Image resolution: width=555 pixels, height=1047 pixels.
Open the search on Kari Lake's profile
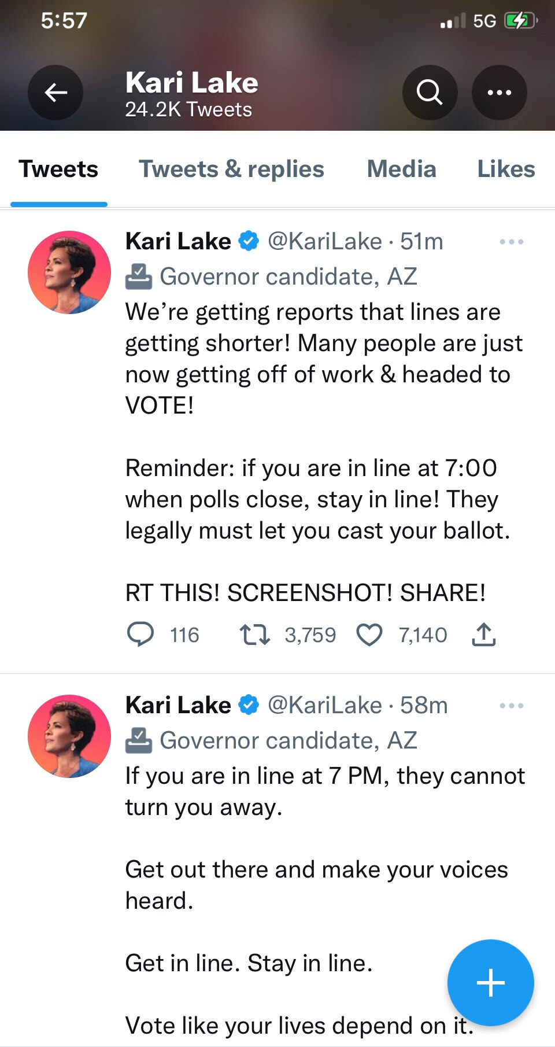430,93
